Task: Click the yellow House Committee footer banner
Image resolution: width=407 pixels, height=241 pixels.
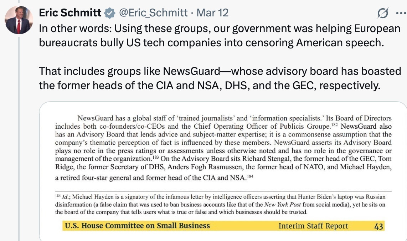Action: 223,226
